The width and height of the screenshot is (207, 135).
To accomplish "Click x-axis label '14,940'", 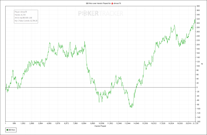I will click(136, 123).
